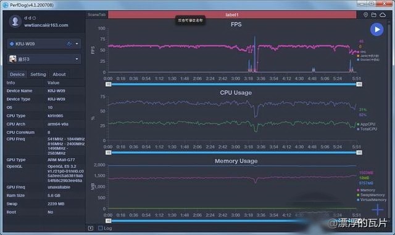Switch to the About tab
The image size is (395, 235).
pos(59,74)
